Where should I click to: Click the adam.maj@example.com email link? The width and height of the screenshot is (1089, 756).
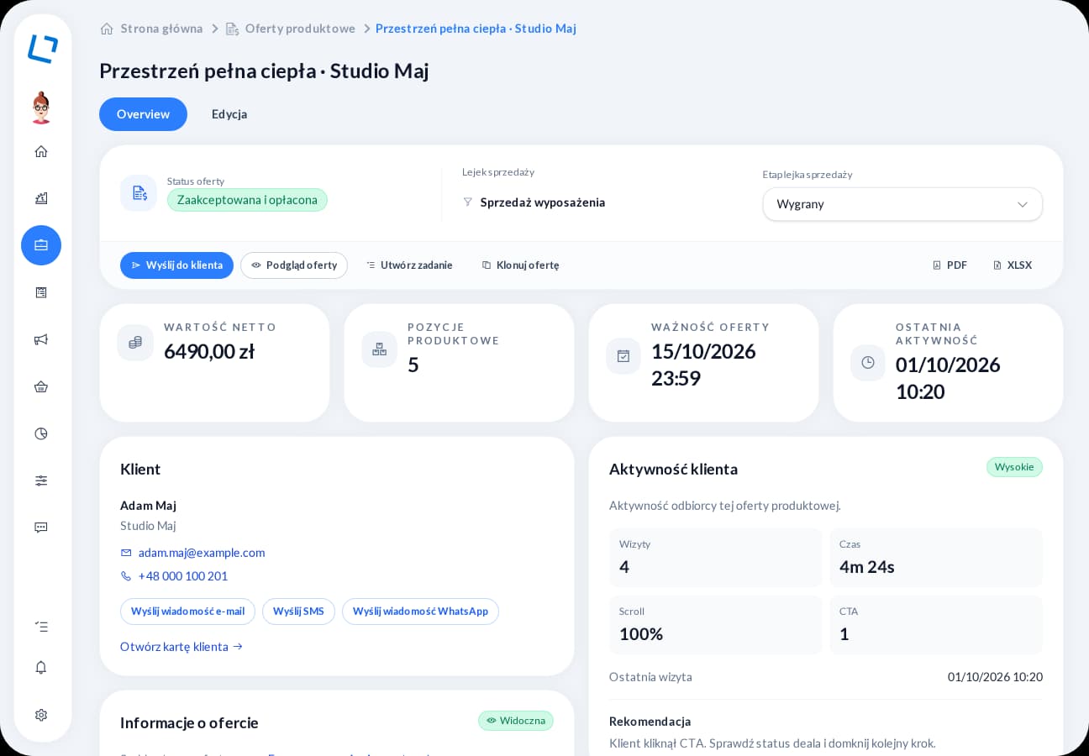pos(202,553)
